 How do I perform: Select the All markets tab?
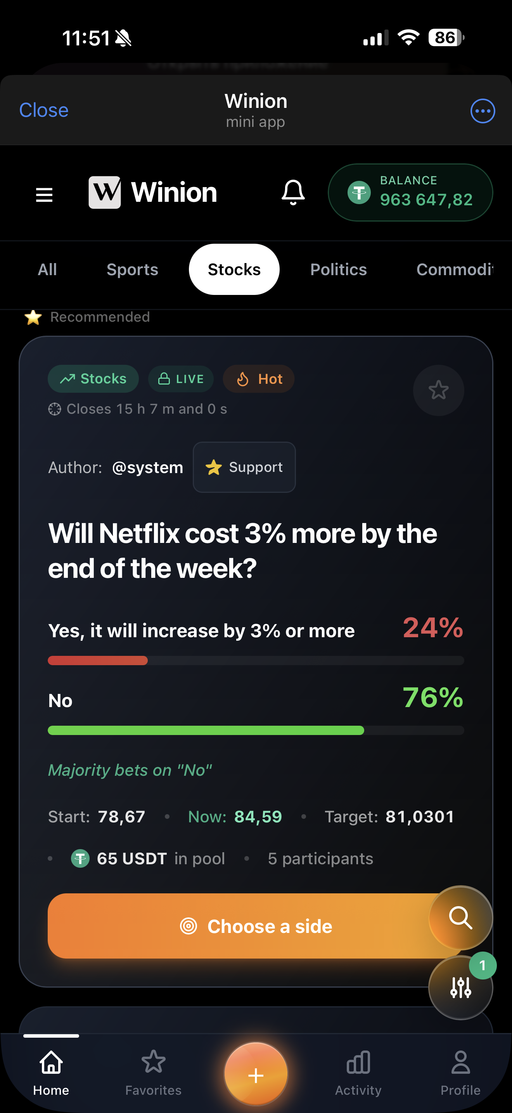(47, 269)
